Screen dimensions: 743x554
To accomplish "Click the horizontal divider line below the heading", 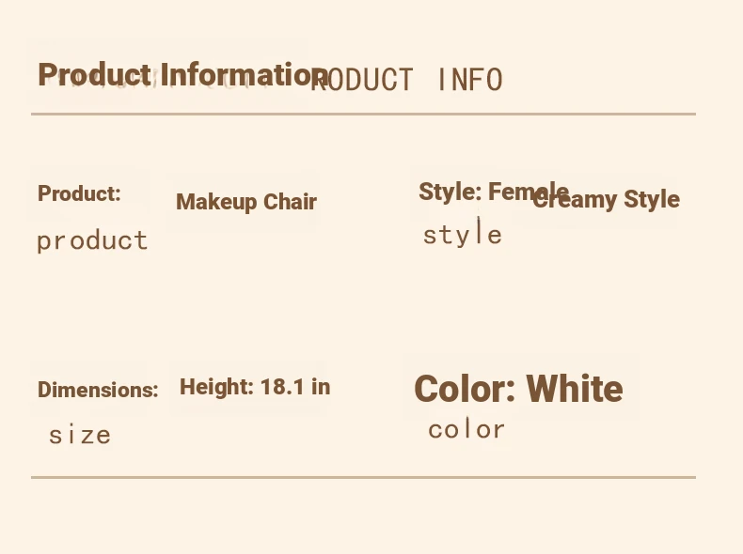I will coord(363,114).
